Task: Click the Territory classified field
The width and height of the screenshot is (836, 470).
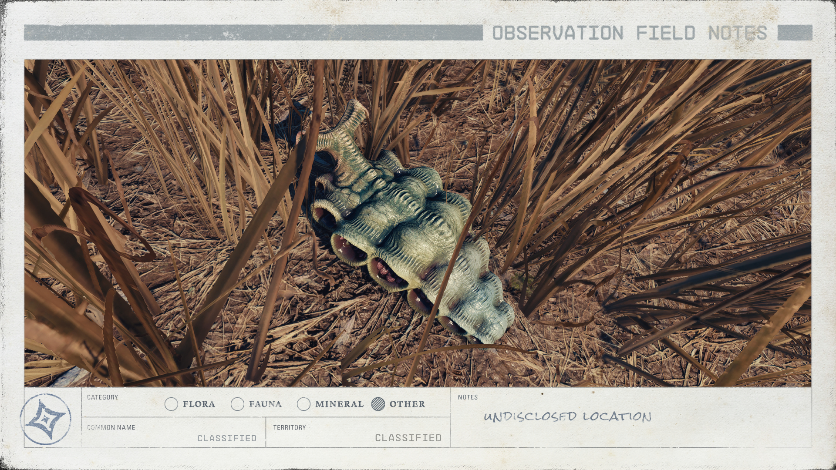Action: click(358, 432)
